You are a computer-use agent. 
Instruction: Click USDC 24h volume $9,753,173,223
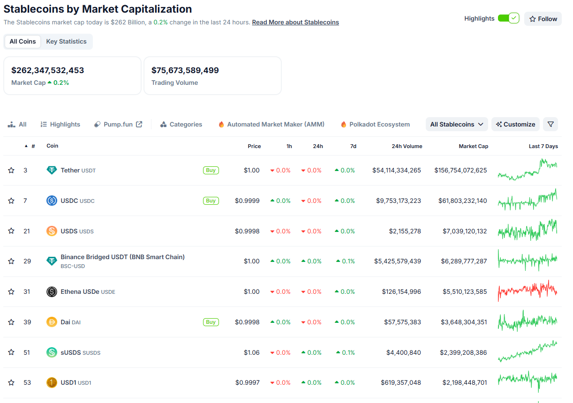click(399, 201)
